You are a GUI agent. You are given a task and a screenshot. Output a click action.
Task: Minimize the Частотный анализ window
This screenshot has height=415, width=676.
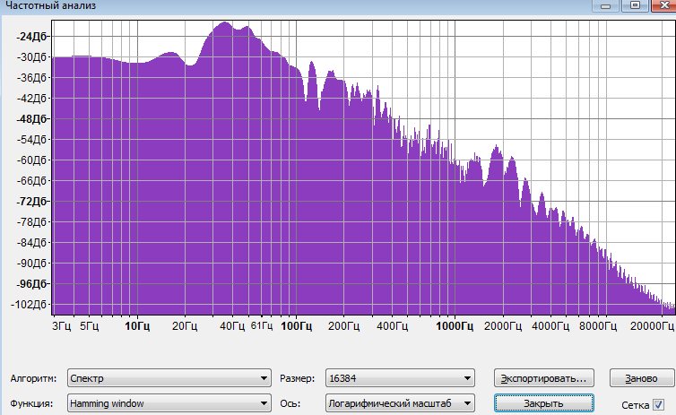click(x=606, y=5)
